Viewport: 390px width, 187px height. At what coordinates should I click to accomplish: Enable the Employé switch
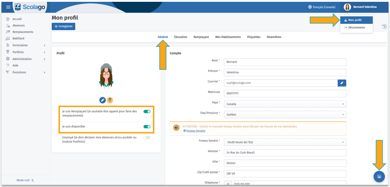pyautogui.click(x=147, y=137)
